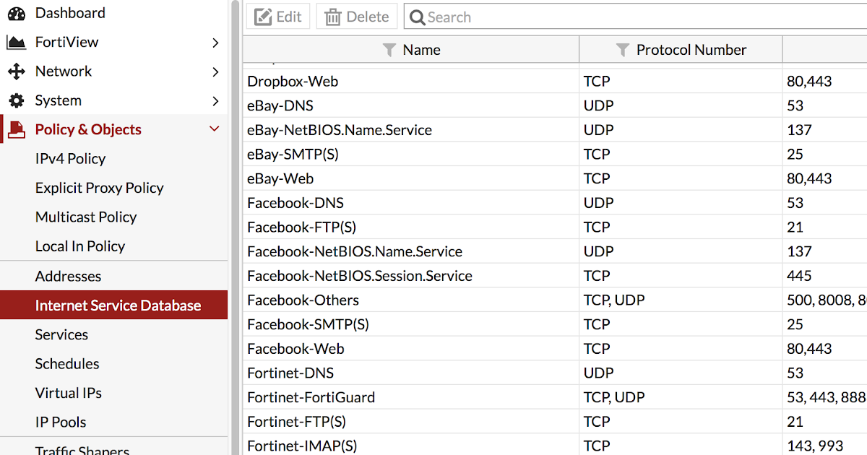Click the Policy & Objects icon
The image size is (867, 455).
tap(16, 130)
